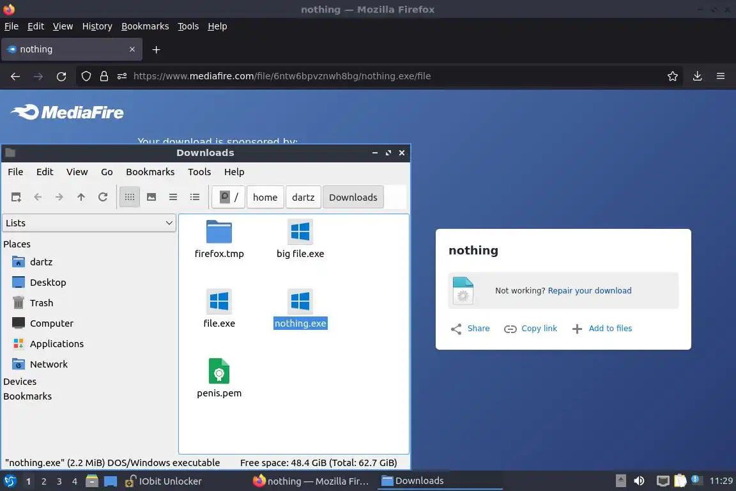Open Firefox hamburger application menu
Image resolution: width=736 pixels, height=491 pixels.
[721, 76]
